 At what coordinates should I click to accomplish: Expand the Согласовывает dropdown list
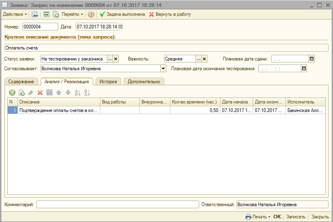pyautogui.click(x=163, y=69)
